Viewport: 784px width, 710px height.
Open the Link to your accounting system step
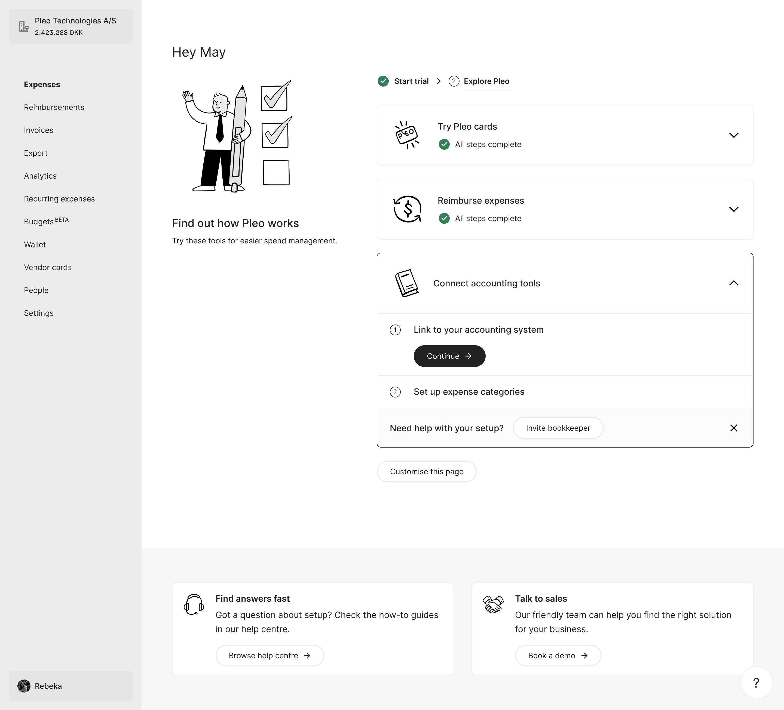click(x=478, y=330)
